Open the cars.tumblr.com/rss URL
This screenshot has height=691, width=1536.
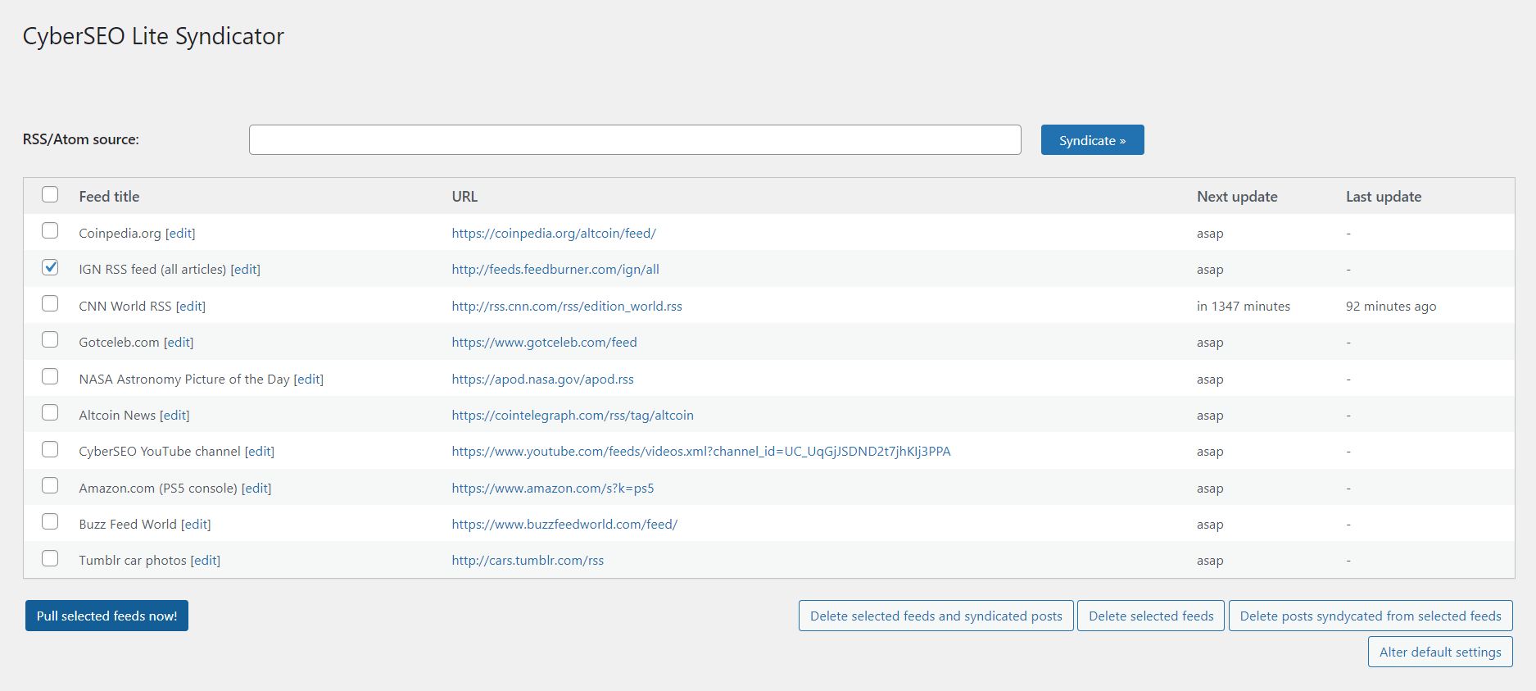point(528,560)
